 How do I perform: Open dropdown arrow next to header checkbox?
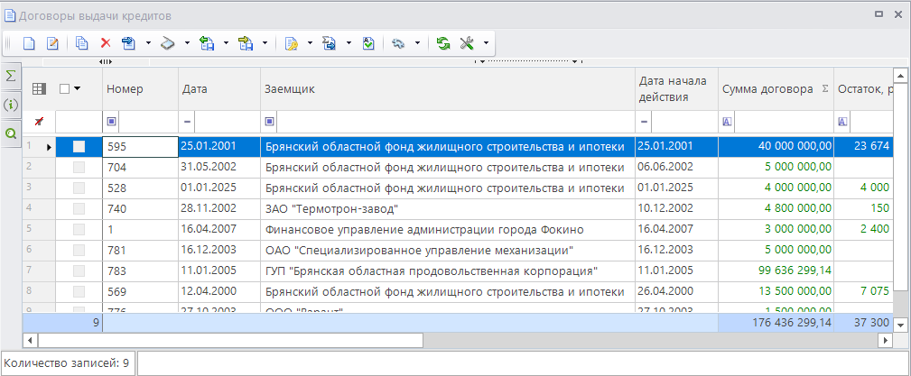click(78, 88)
